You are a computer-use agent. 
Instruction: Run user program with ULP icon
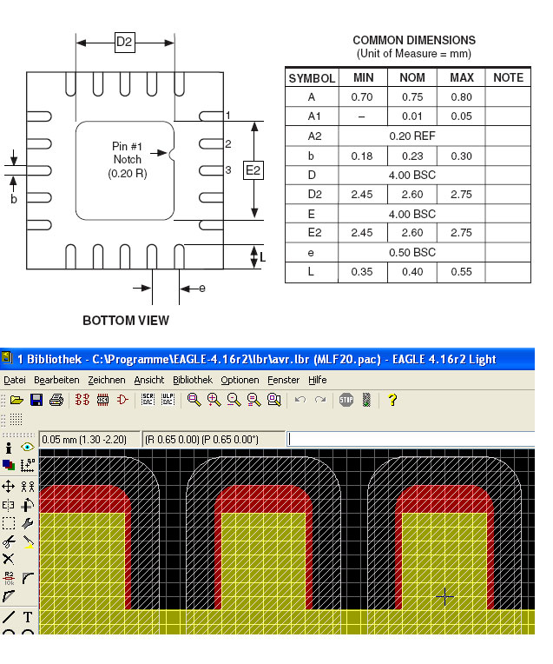pyautogui.click(x=168, y=400)
